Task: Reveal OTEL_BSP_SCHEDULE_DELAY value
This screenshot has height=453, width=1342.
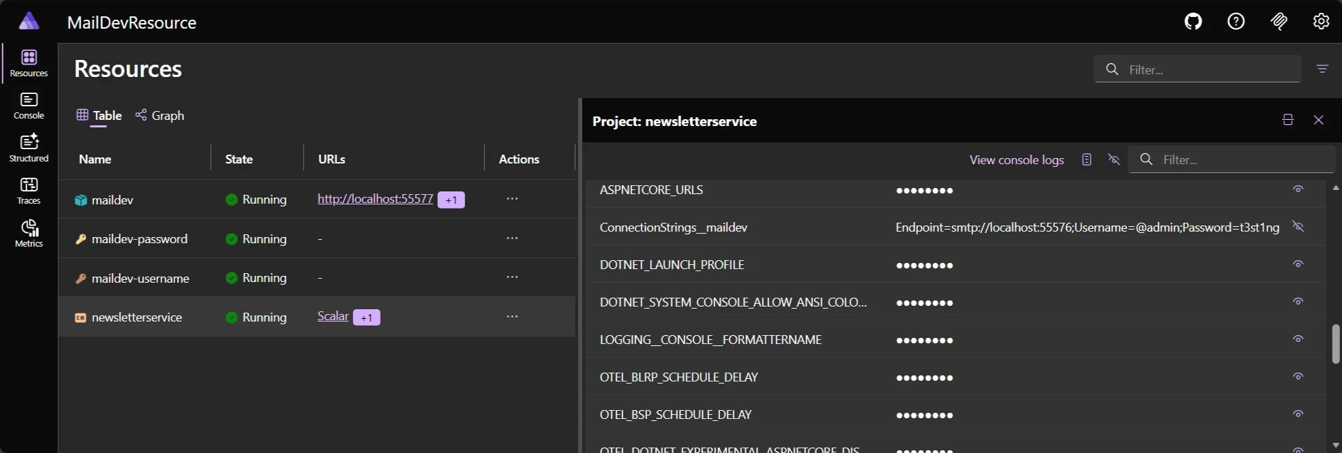Action: (x=1298, y=414)
